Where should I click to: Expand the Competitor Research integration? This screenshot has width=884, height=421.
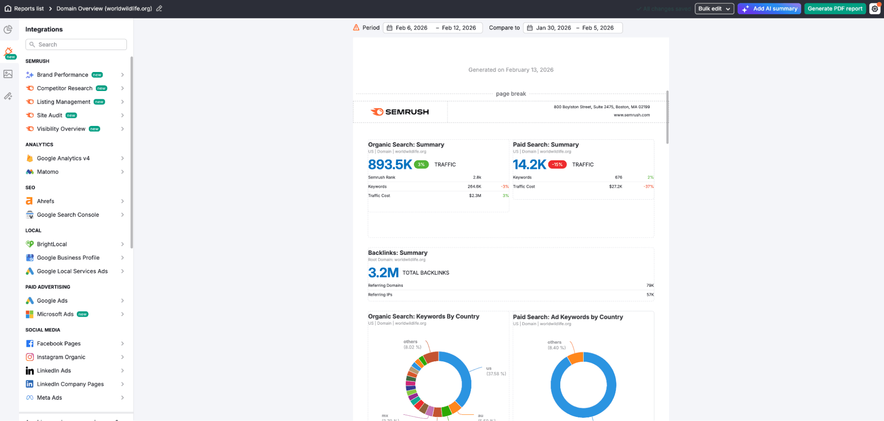pyautogui.click(x=122, y=88)
